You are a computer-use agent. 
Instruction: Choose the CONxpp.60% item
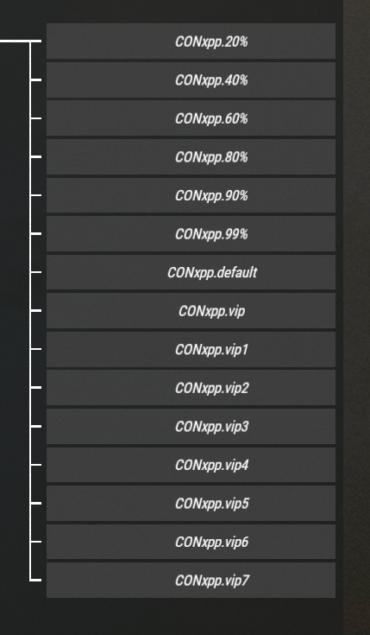[x=191, y=118]
